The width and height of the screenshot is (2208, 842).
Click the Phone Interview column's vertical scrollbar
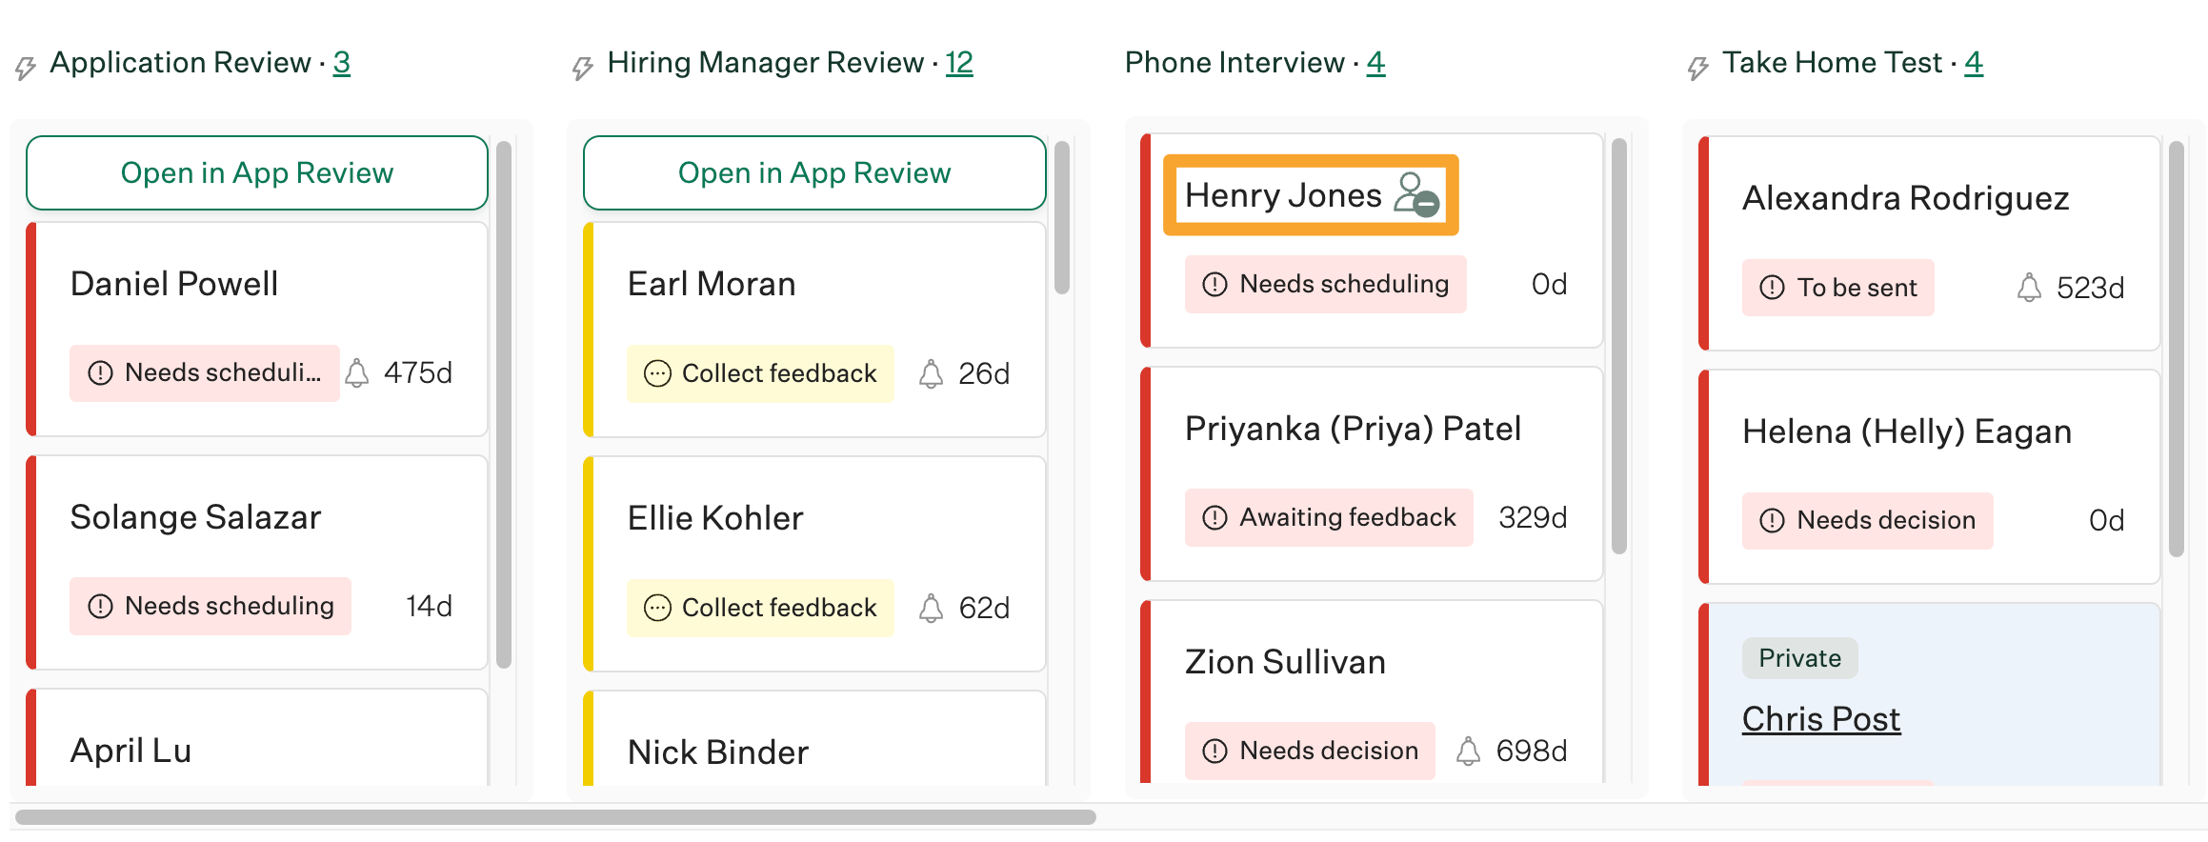(1618, 345)
